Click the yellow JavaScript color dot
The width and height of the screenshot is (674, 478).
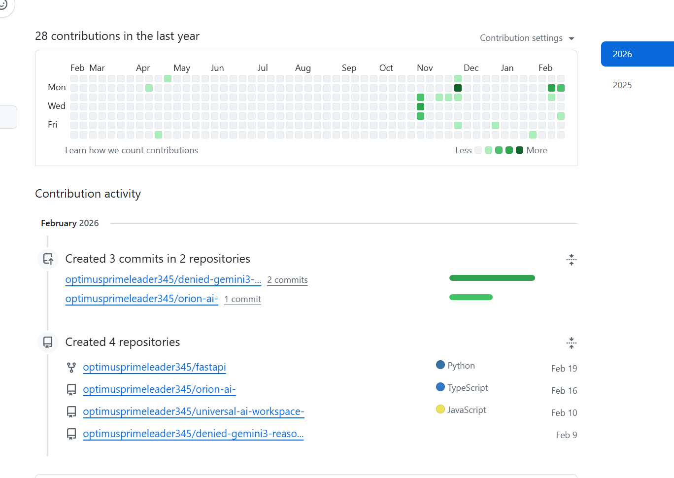[440, 410]
